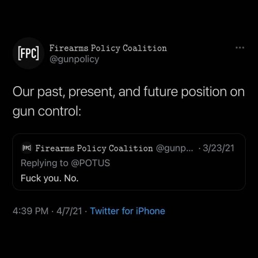
Task: Tap the 'Replying to' label in quote
Action: click(x=44, y=163)
